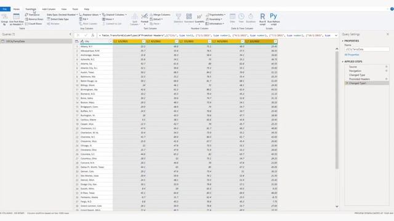Open the Rounding dropdown
Viewport: 394px width, 221px height.
click(214, 19)
